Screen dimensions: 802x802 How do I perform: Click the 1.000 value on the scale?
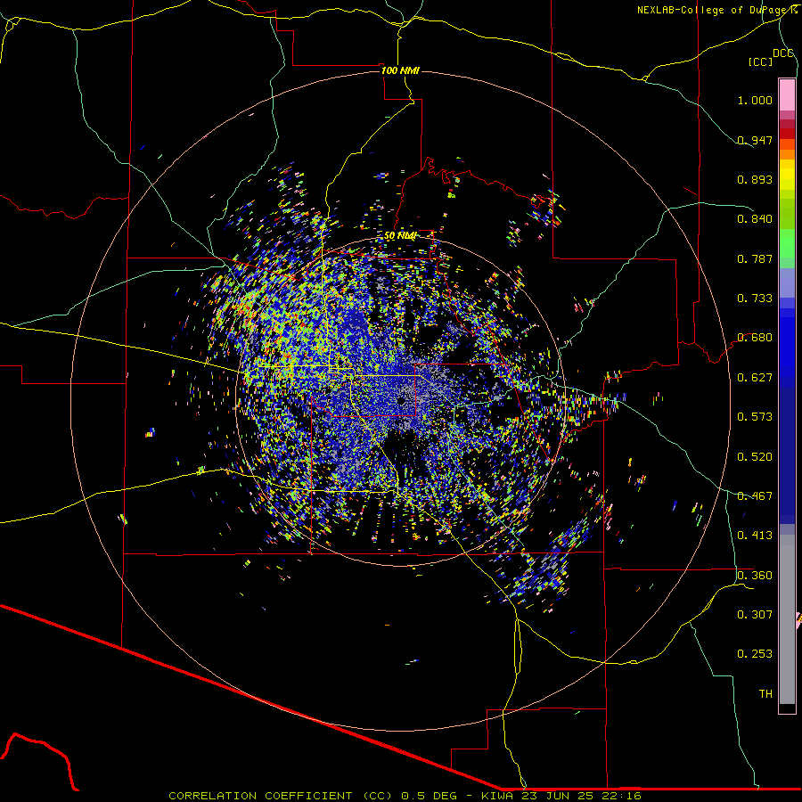coord(755,100)
